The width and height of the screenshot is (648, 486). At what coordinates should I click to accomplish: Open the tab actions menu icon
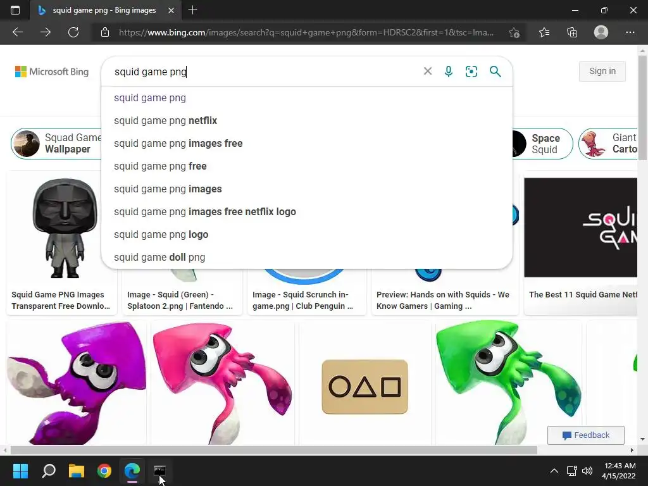(x=15, y=10)
